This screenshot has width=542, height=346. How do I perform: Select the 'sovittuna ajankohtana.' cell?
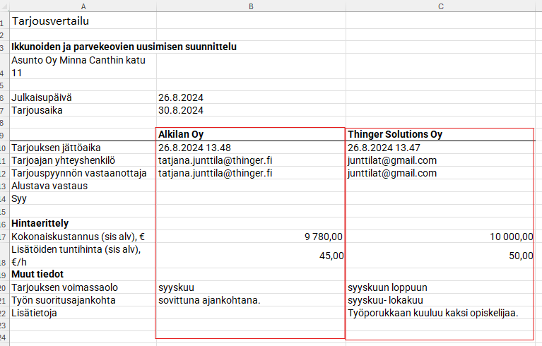[251, 300]
